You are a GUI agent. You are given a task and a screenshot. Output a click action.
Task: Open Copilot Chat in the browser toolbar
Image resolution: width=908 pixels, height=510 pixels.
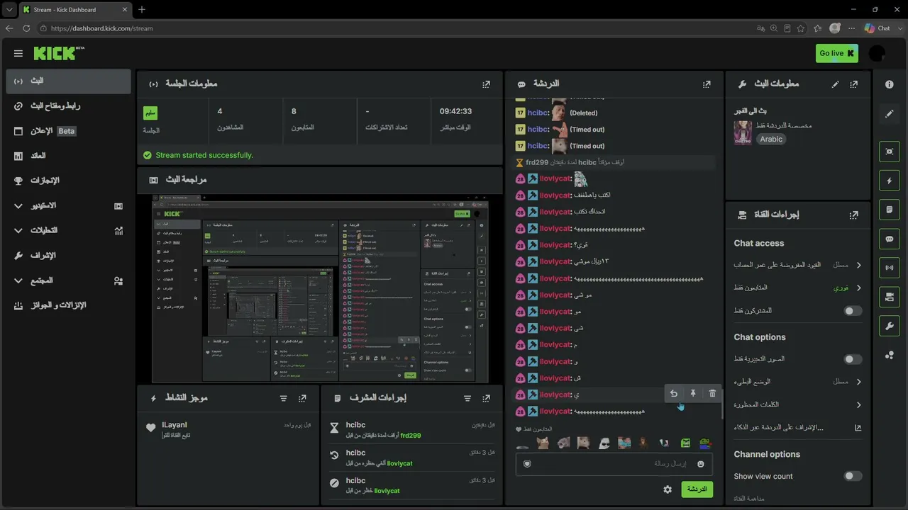(x=877, y=28)
